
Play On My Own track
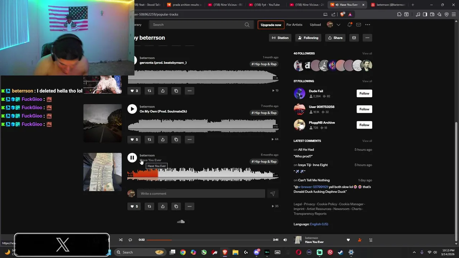coord(132,109)
